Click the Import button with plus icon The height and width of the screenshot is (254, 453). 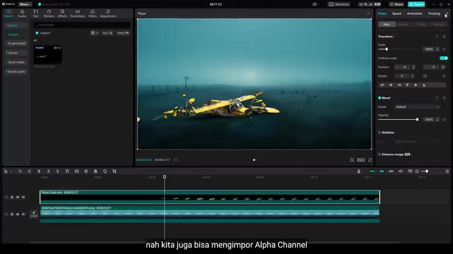(43, 33)
